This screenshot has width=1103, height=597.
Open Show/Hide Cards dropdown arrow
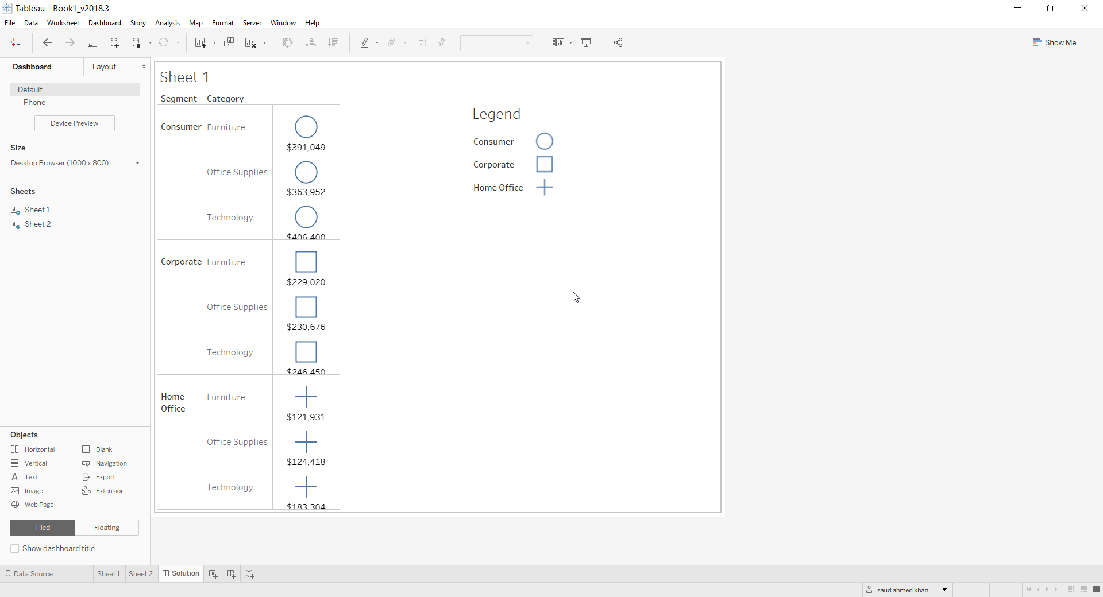[x=570, y=42]
